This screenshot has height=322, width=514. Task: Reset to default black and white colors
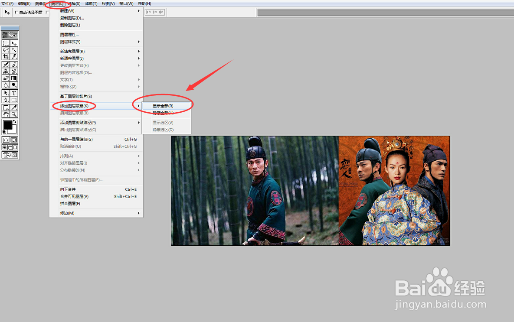4,132
